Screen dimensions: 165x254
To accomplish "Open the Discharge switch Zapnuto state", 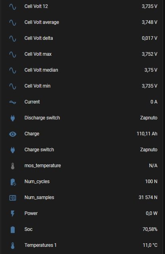I will coord(149,118).
